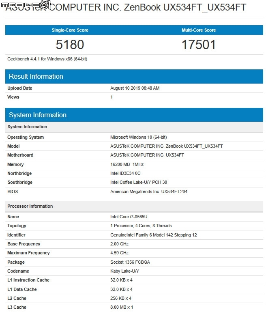Select GenuineIntel Family 6 Model 142 identifier
Image resolution: width=268 pixels, height=314 pixels.
coord(154,235)
